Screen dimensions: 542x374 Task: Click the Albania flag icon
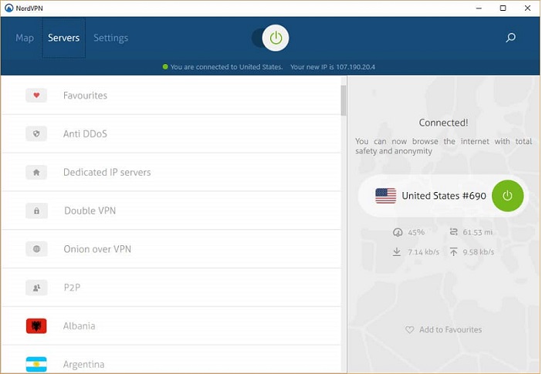[x=36, y=326]
